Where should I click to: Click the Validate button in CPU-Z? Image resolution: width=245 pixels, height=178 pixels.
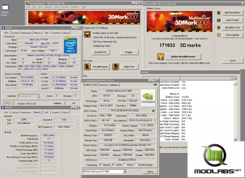tap(57, 103)
